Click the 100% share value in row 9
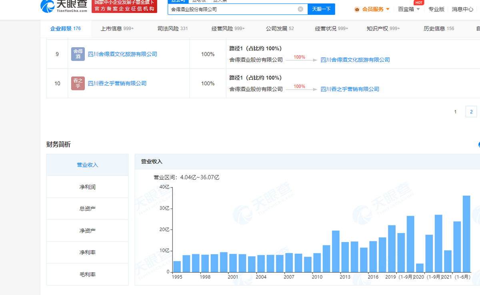The height and width of the screenshot is (295, 480). click(x=208, y=54)
